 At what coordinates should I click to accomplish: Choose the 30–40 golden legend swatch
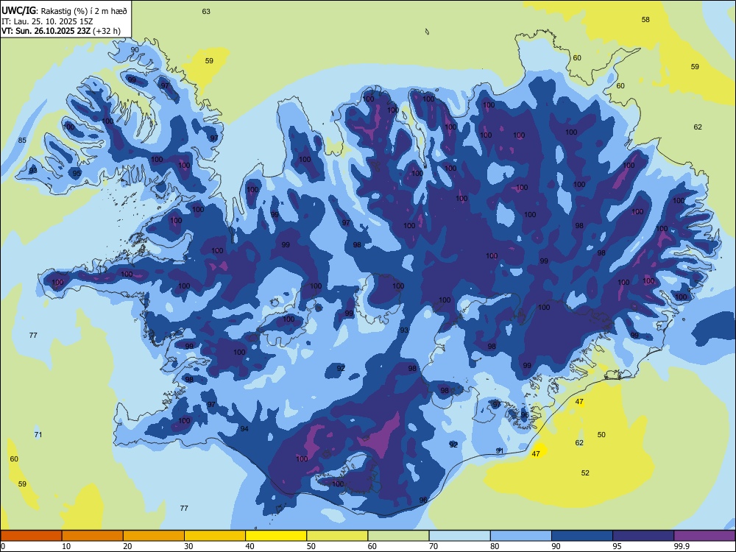click(x=215, y=536)
